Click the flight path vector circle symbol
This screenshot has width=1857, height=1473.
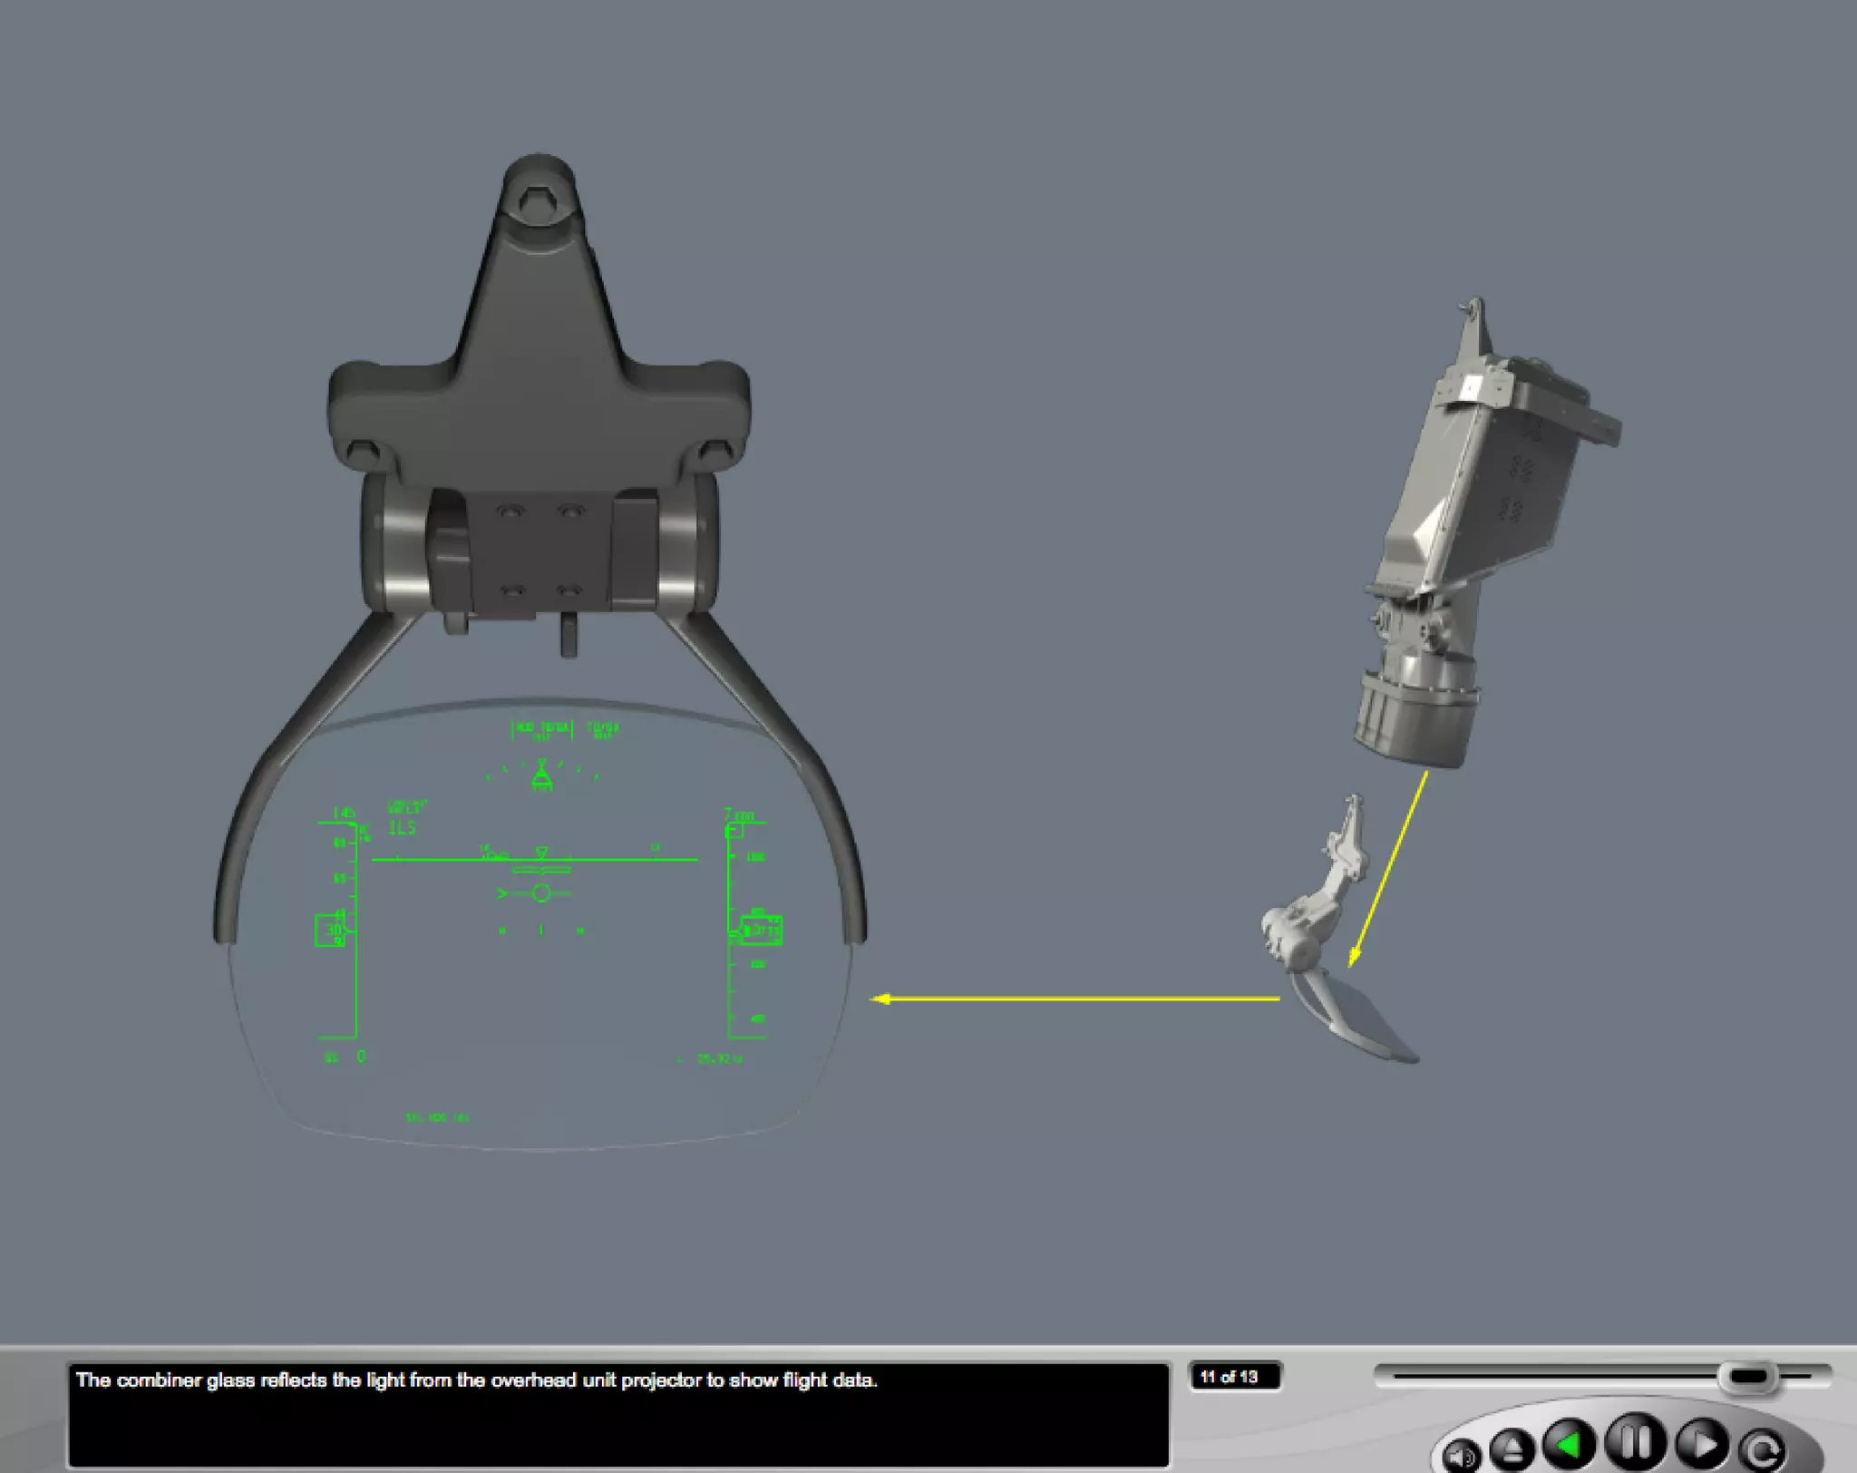point(541,893)
